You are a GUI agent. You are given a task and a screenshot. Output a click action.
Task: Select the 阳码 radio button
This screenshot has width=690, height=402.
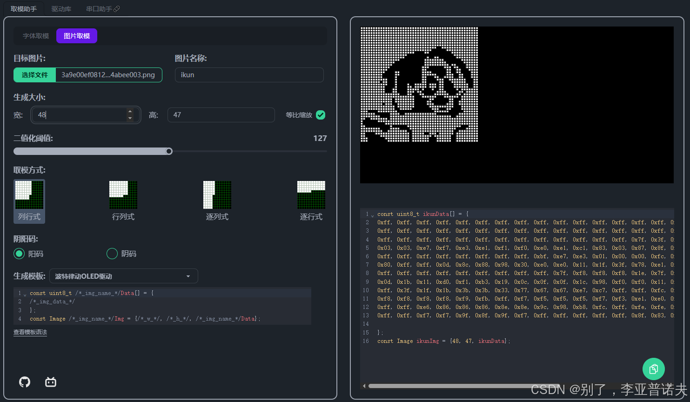tap(19, 254)
